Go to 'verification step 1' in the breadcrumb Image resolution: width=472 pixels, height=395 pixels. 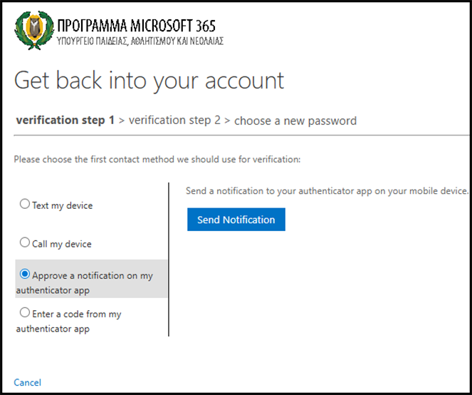(x=65, y=120)
